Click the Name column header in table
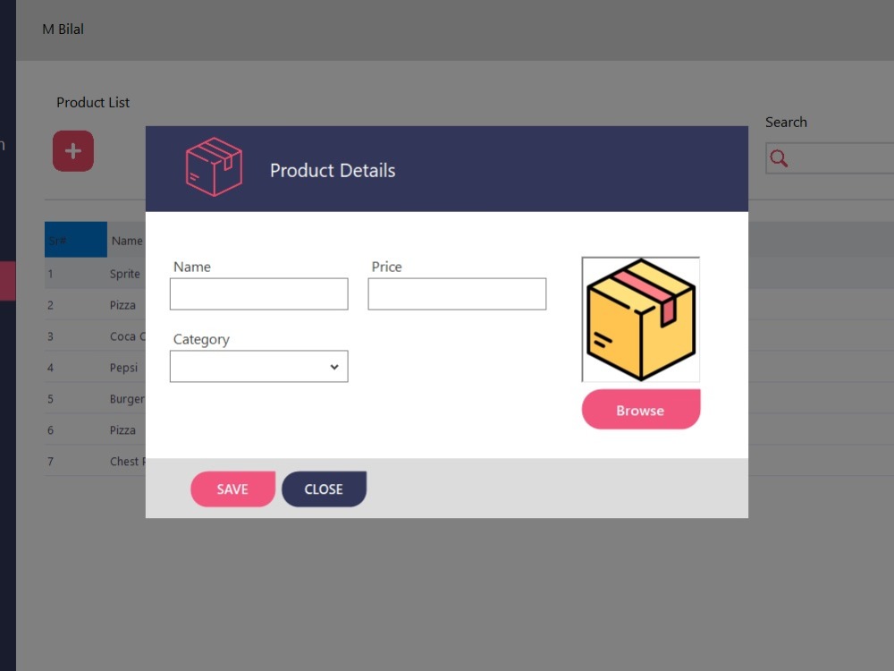 coord(127,240)
